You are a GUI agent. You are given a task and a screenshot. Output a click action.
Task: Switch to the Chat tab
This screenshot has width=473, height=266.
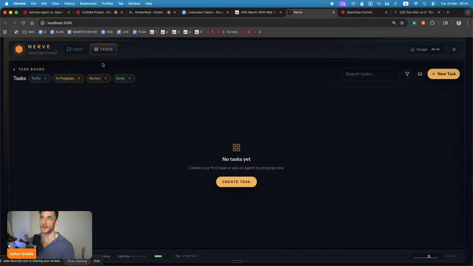point(75,49)
